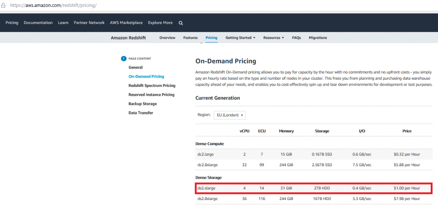Click the ds2.xlarge row name
This screenshot has height=212, width=438.
point(207,188)
